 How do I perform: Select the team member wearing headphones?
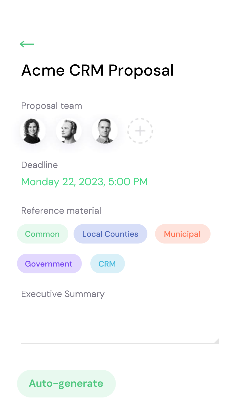[69, 131]
